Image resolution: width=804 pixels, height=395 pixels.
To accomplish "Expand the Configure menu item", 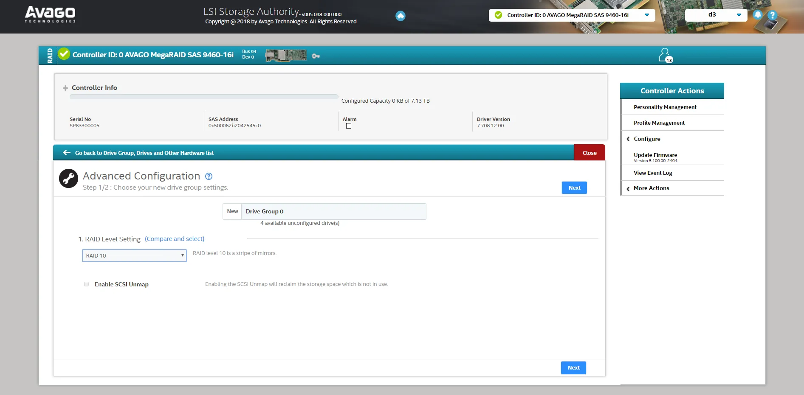I will click(x=647, y=139).
